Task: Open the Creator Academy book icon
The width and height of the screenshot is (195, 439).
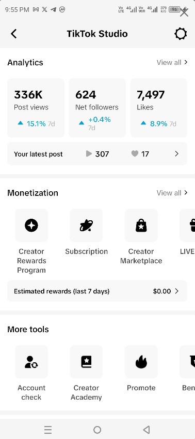Action: point(86,362)
